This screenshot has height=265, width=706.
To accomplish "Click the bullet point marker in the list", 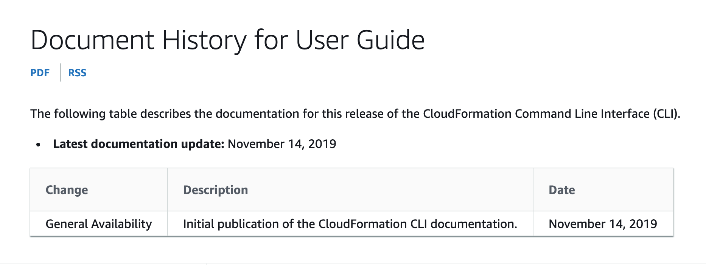I will pyautogui.click(x=38, y=145).
